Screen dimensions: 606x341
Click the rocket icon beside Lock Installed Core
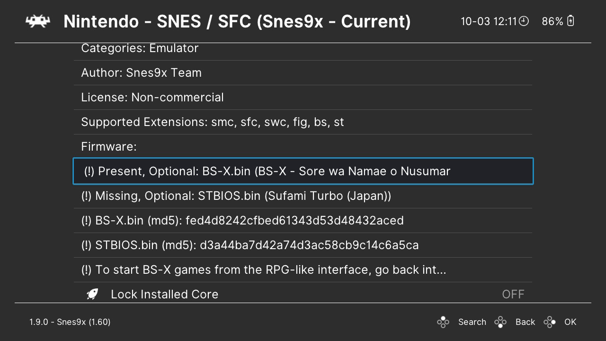pos(92,294)
